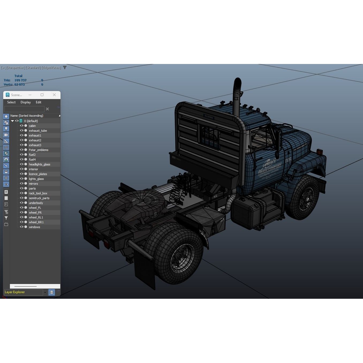The height and width of the screenshot is (363, 363).
Task: Open the Display menu
Action: click(25, 102)
